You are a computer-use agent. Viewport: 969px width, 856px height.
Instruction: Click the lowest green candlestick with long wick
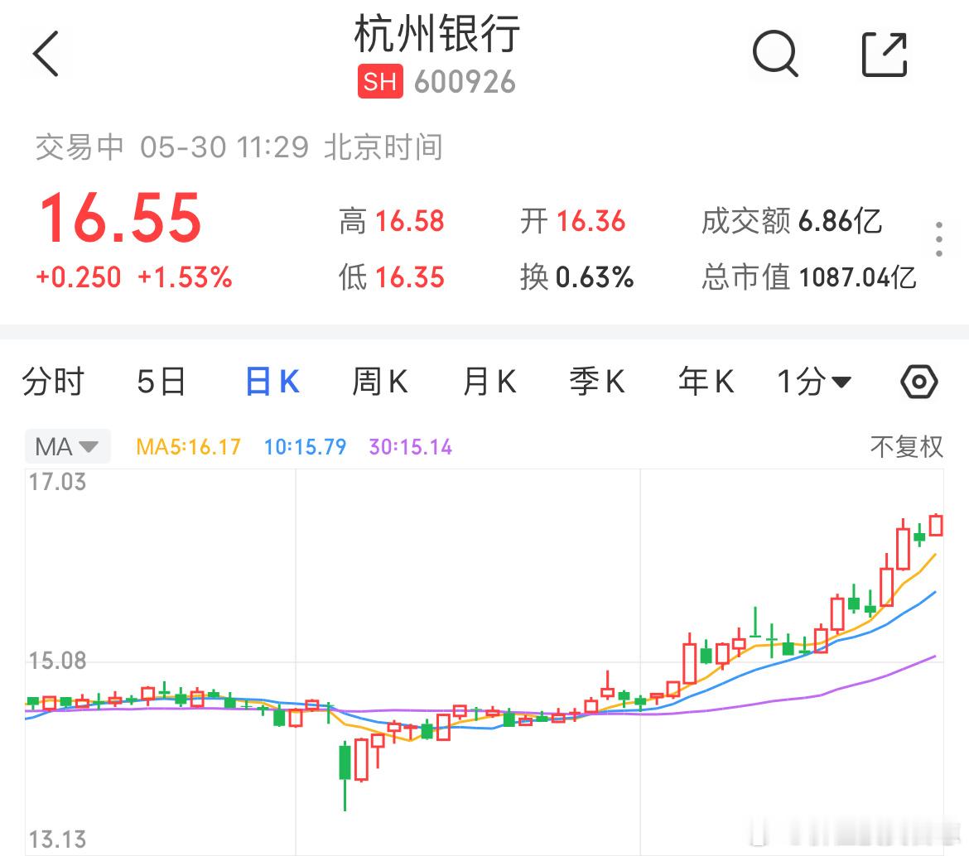click(345, 775)
